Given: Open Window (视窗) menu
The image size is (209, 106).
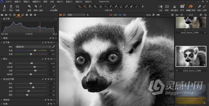Looking at the screenshot, I should point(79,2).
